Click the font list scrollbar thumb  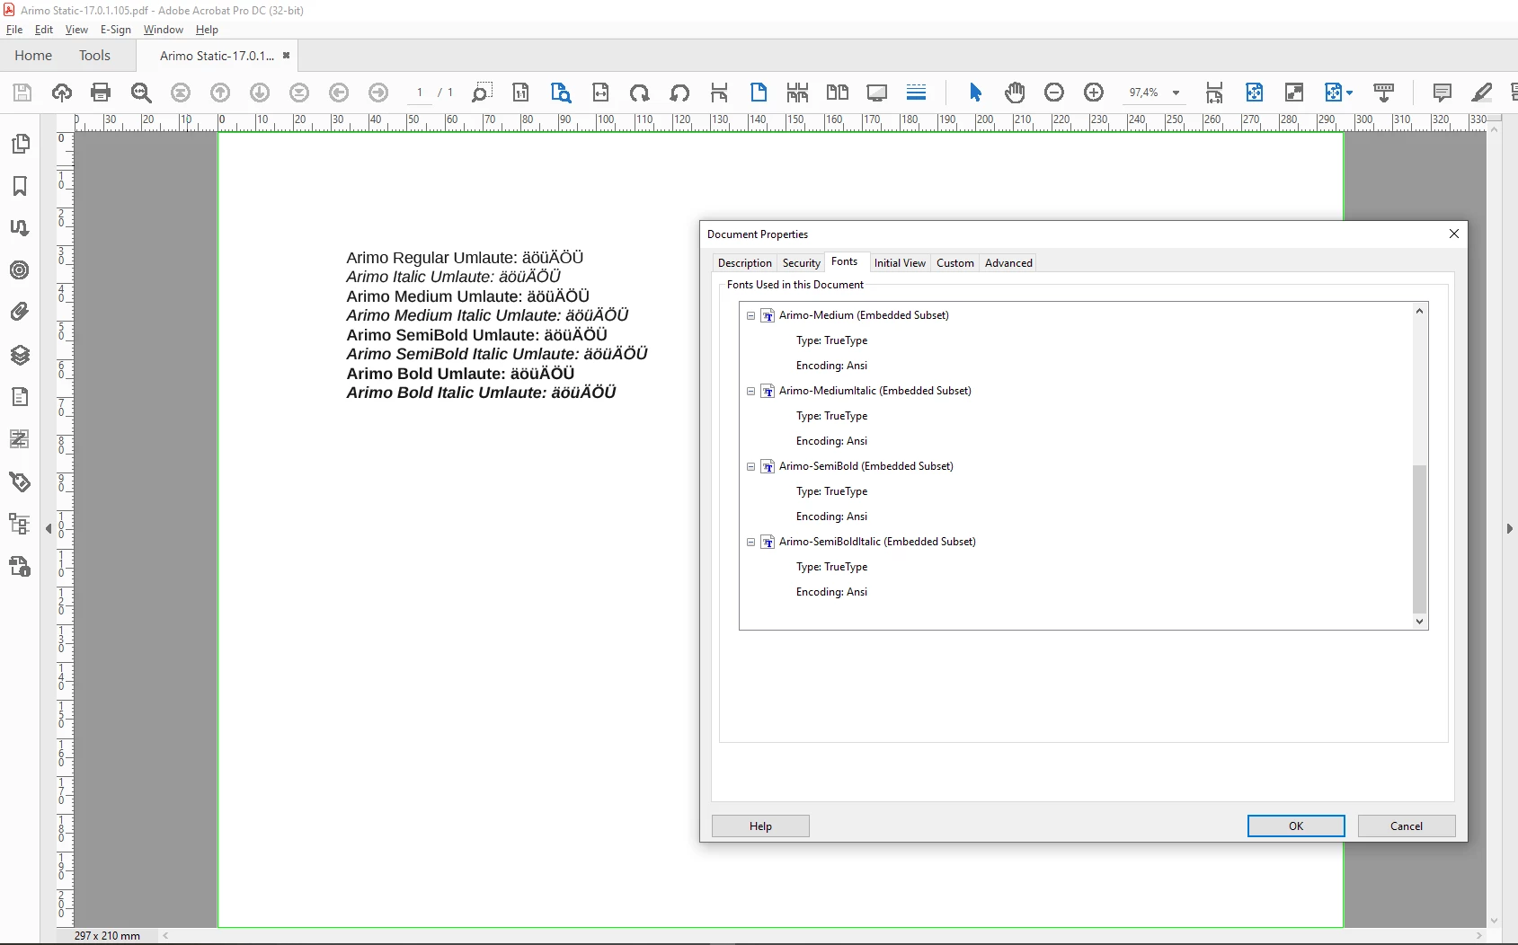[x=1420, y=539]
